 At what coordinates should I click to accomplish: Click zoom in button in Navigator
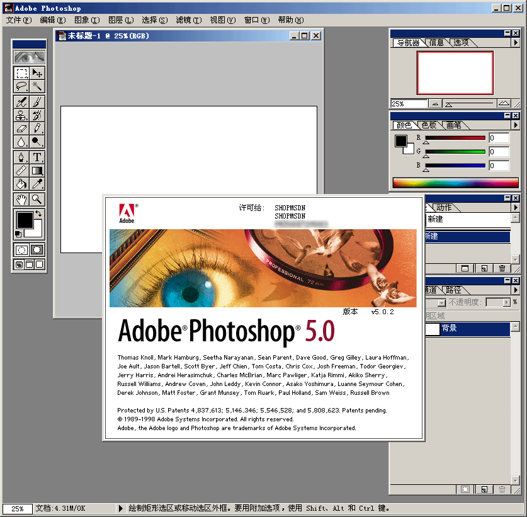coord(504,103)
